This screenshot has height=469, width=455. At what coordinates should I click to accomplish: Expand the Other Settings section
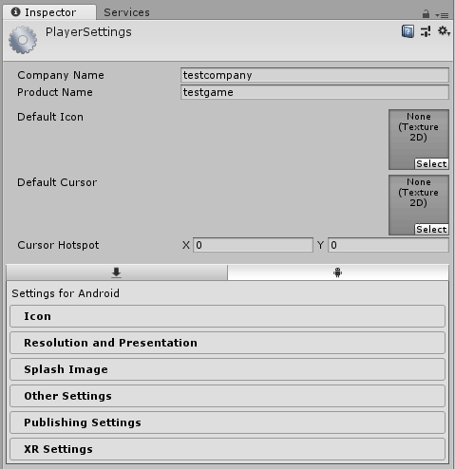pos(227,396)
